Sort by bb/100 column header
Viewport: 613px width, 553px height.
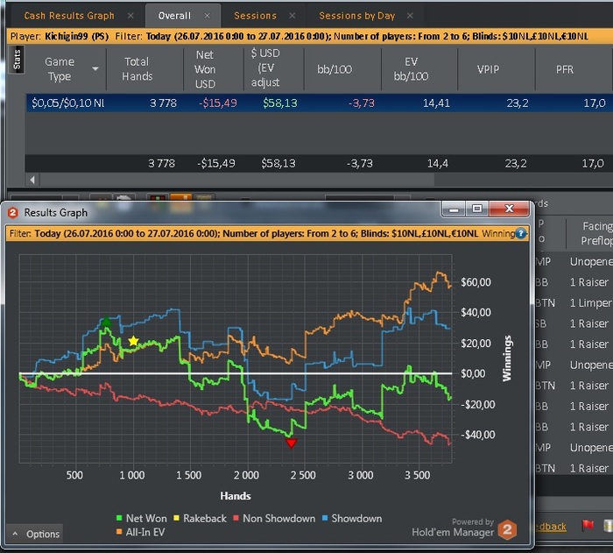coord(335,69)
